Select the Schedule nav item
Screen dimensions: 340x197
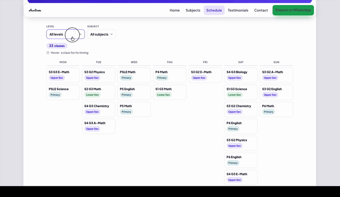pyautogui.click(x=214, y=10)
